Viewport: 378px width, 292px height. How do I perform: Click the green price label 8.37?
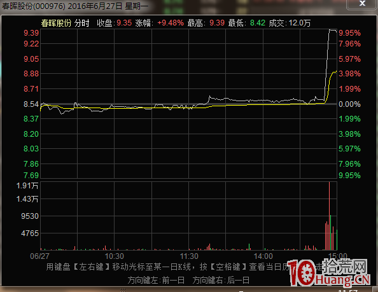[31, 119]
